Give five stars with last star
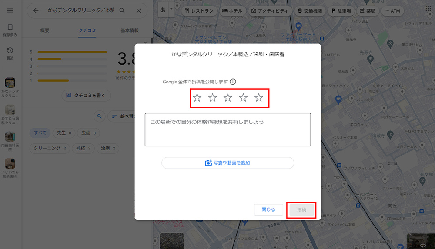This screenshot has height=249, width=435. pos(259,98)
